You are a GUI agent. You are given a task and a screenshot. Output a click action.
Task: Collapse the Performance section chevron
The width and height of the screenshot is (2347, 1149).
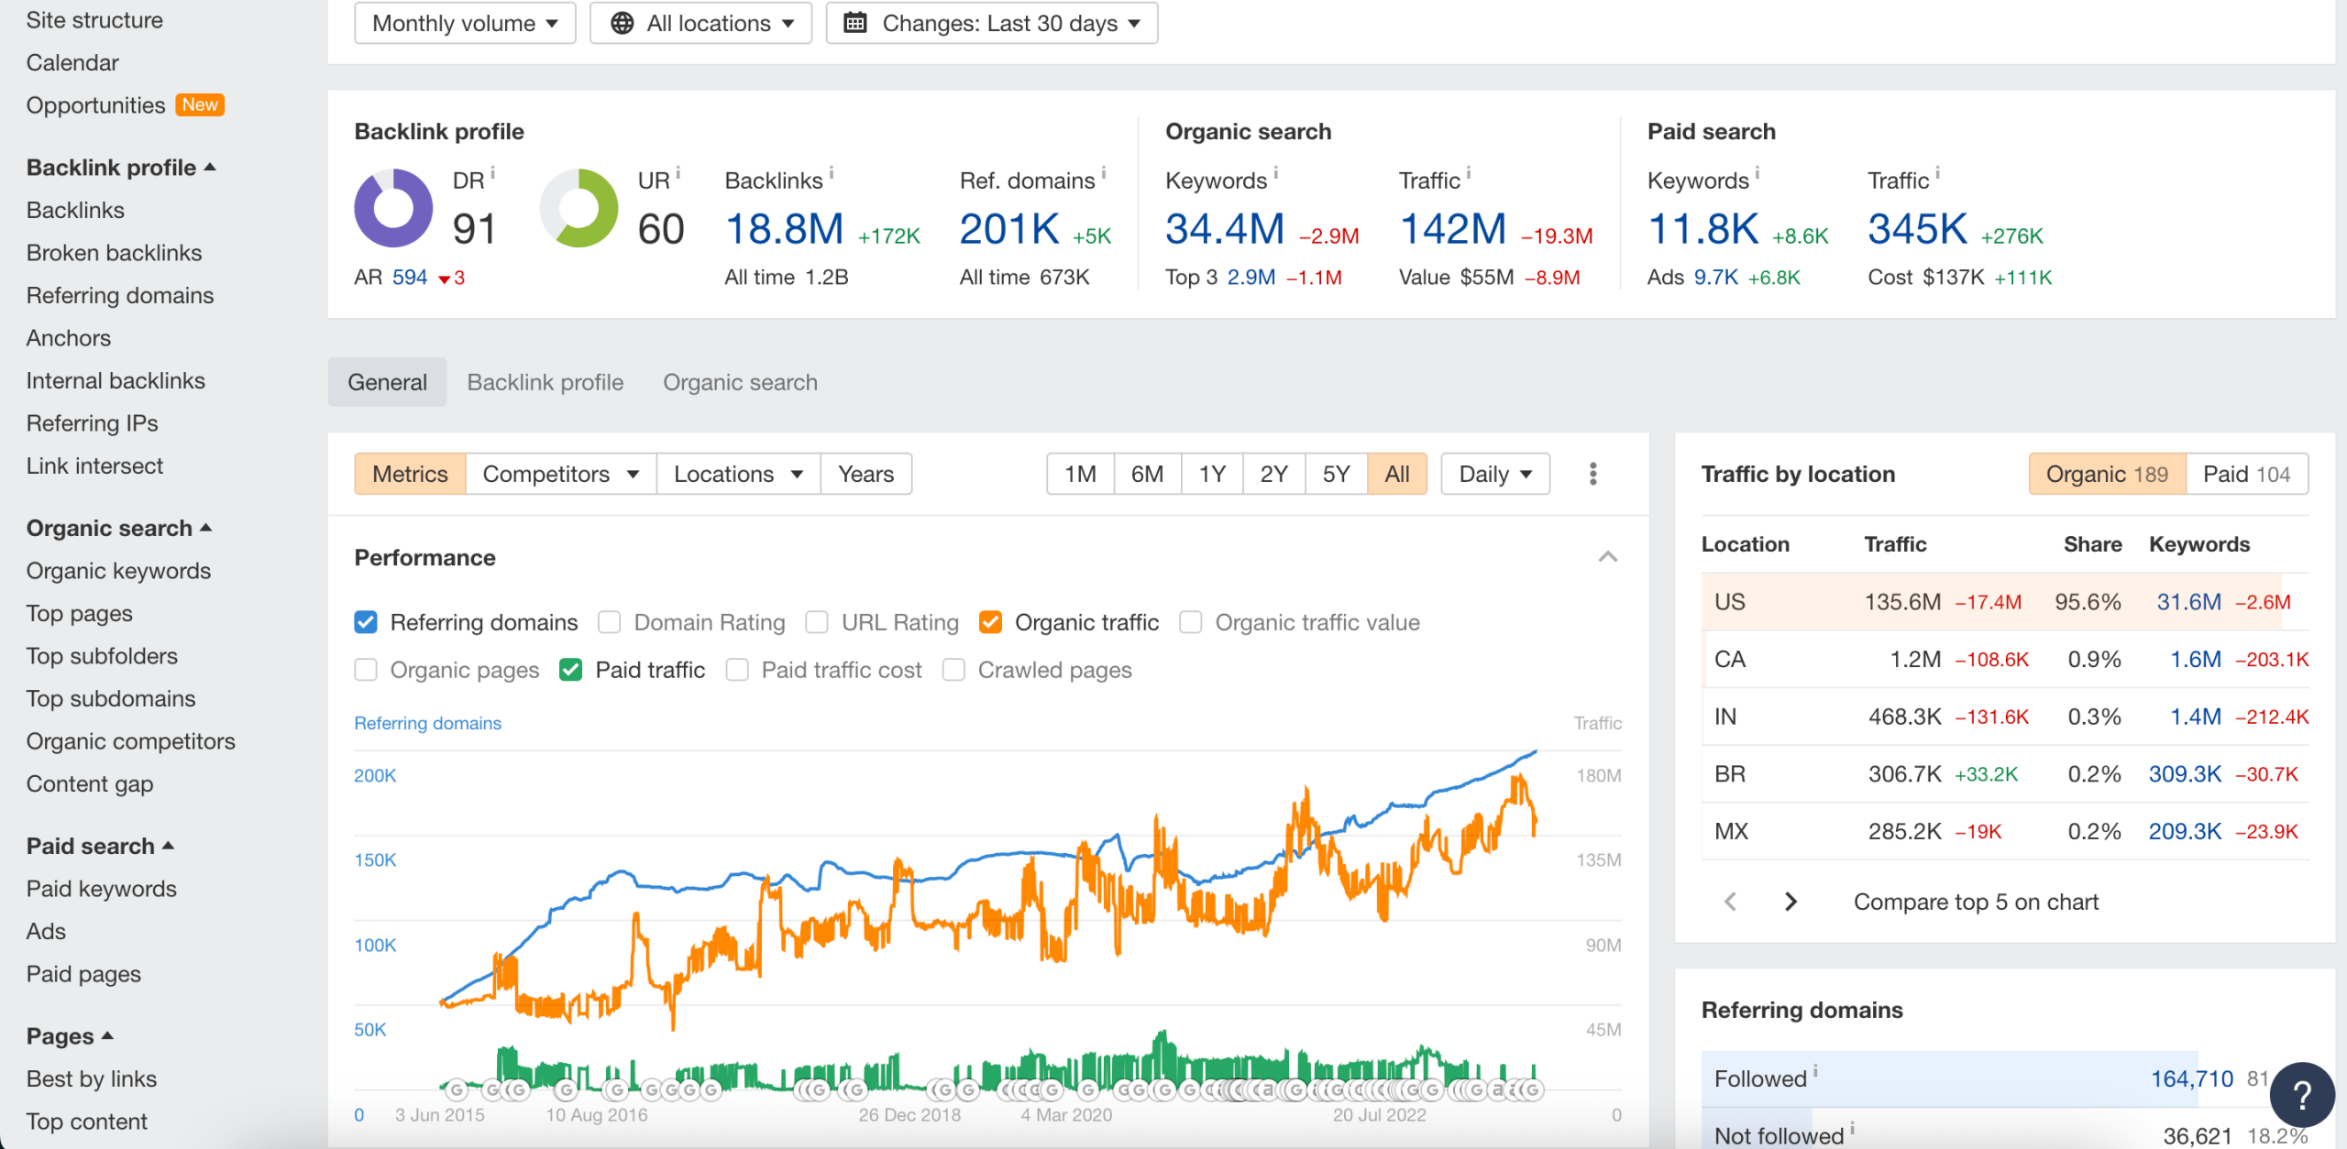(1607, 557)
